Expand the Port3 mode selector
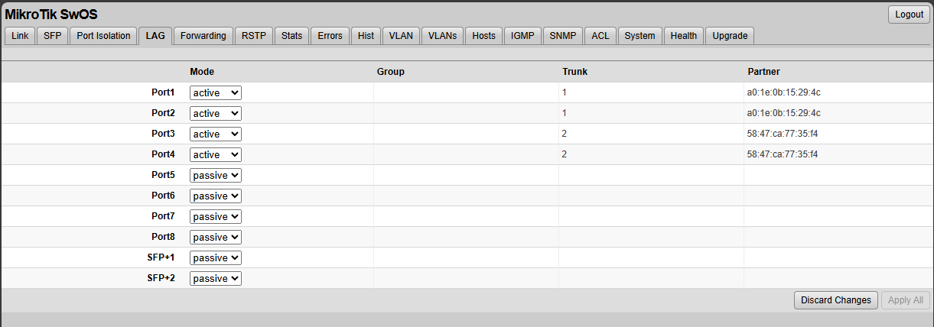 (x=216, y=134)
